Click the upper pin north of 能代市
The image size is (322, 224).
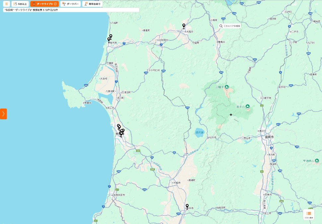(x=111, y=36)
